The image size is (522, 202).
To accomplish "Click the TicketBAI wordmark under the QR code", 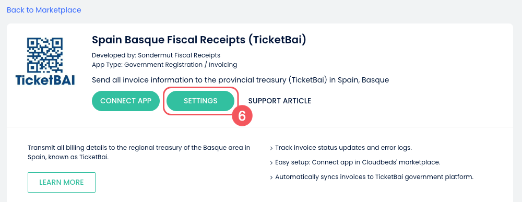I will click(45, 80).
